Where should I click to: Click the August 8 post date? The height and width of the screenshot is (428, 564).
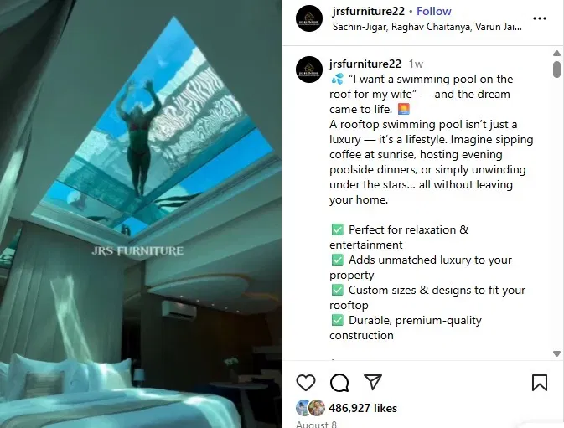pyautogui.click(x=316, y=424)
